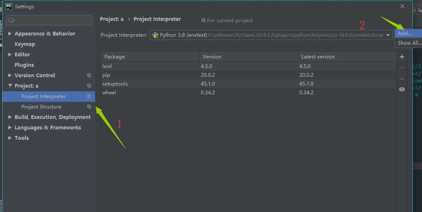Viewport: 422px width, 212px height.
Task: Click wheel latest version 0.34.2 cell
Action: point(306,93)
